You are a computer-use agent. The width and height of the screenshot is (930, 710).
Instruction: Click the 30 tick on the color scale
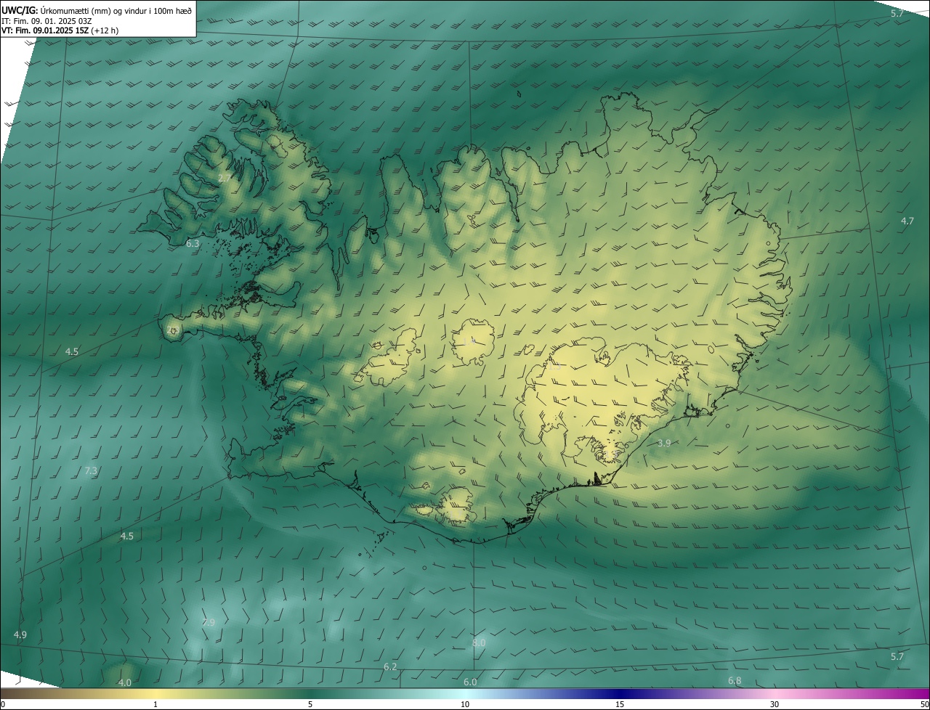(x=775, y=705)
